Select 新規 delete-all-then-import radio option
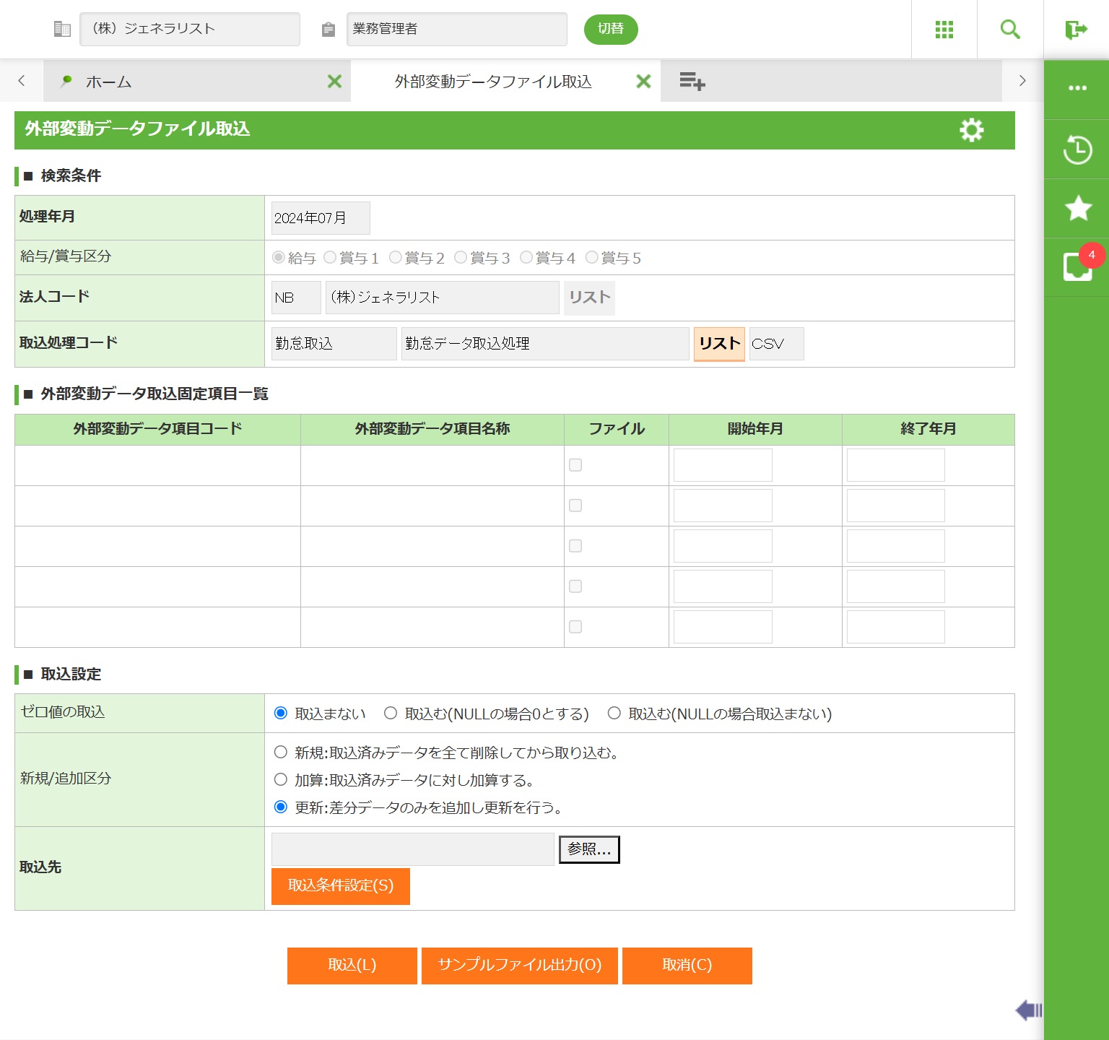This screenshot has height=1040, width=1109. click(281, 753)
